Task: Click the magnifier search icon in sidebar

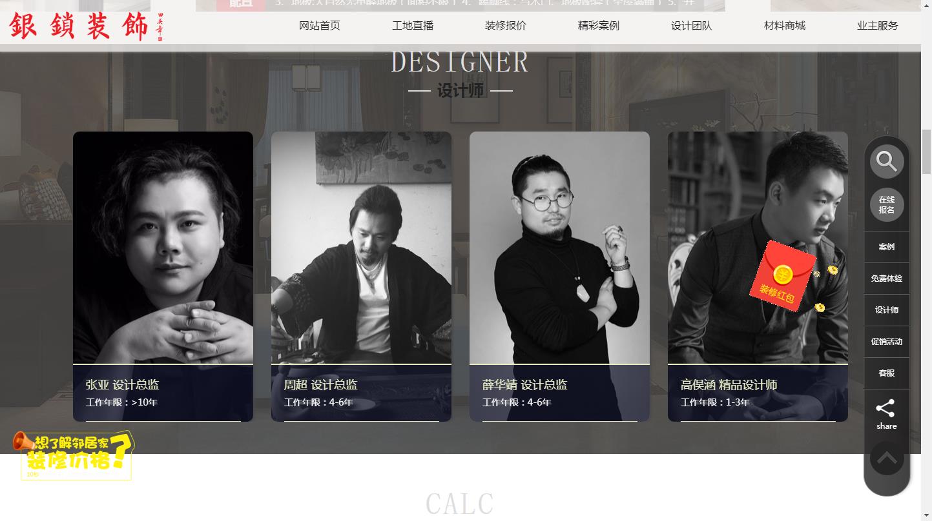Action: 886,162
